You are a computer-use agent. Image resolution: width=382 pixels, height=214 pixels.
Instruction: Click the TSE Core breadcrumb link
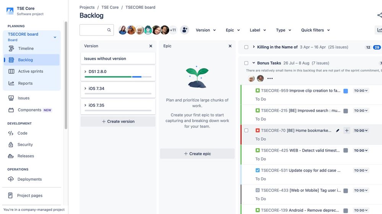pyautogui.click(x=110, y=7)
